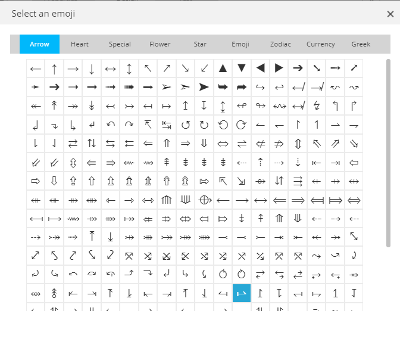This screenshot has width=400, height=345.
Task: Go to the Flower tab
Action: tap(160, 44)
